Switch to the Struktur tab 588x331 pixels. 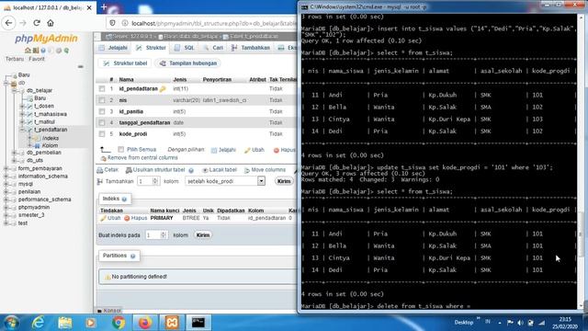point(151,48)
